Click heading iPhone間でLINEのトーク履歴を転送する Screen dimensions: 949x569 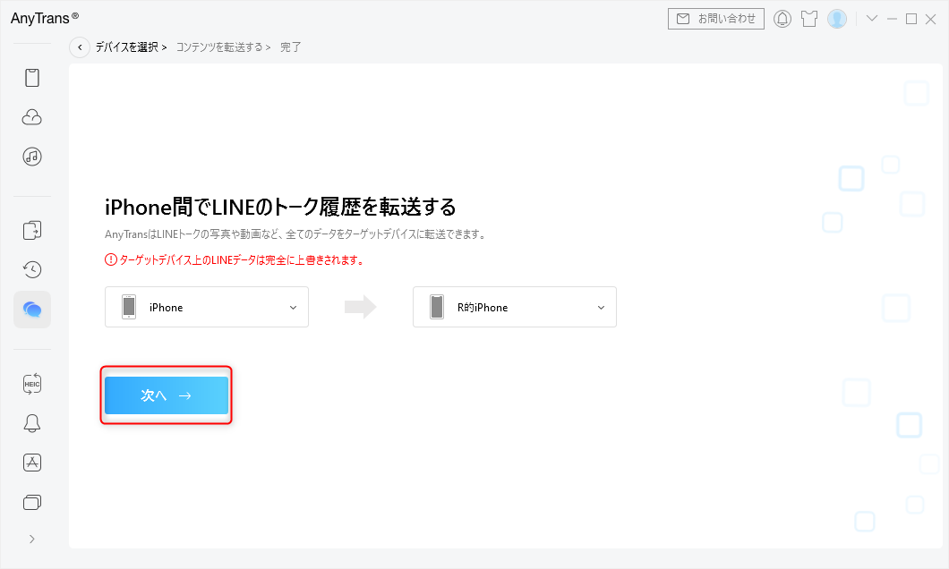pyautogui.click(x=280, y=207)
